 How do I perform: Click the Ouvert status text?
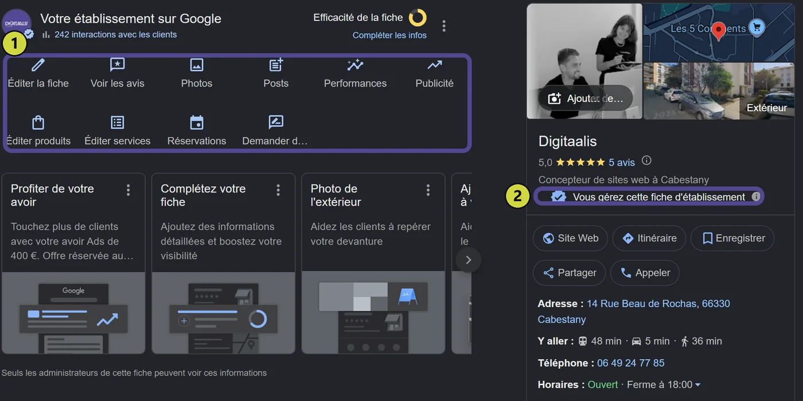pos(603,385)
